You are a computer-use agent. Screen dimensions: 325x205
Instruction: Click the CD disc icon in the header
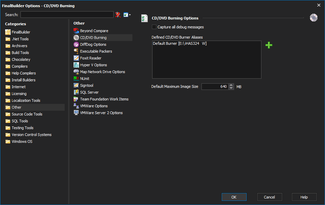pos(314,18)
